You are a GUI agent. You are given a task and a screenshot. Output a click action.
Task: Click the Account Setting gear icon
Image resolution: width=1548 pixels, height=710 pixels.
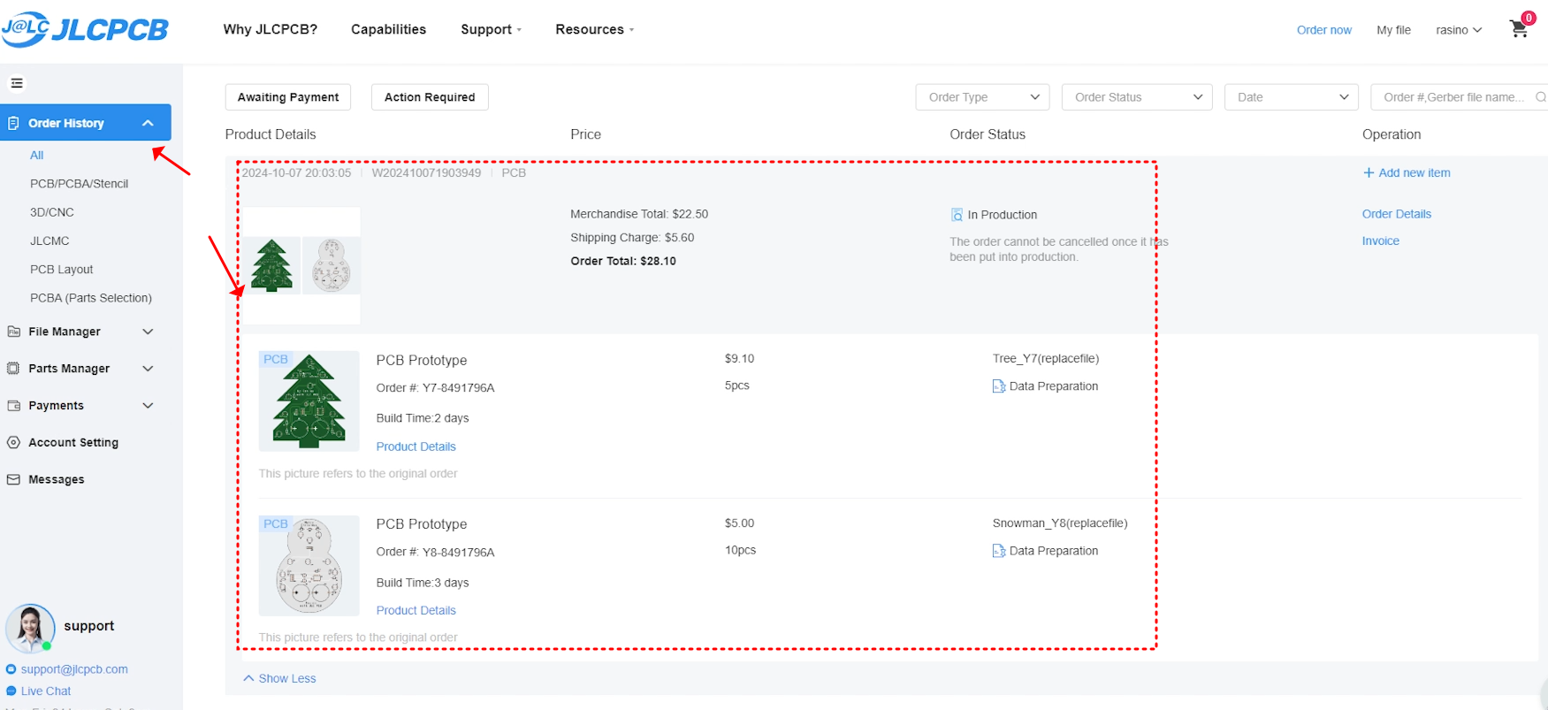tap(13, 442)
